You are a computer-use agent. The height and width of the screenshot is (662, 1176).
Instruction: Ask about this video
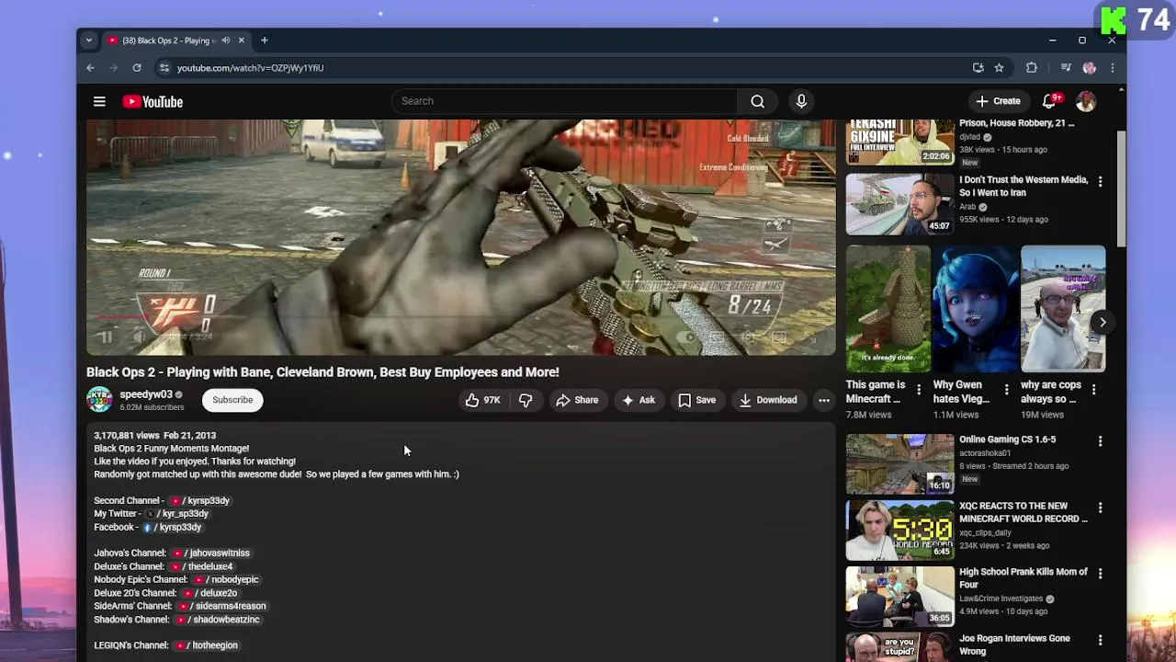coord(638,400)
